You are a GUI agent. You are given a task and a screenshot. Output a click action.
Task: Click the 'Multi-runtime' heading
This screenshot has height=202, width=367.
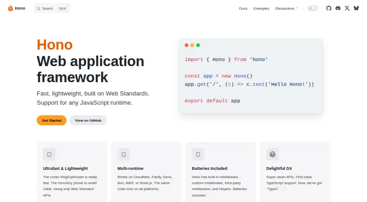(130, 168)
